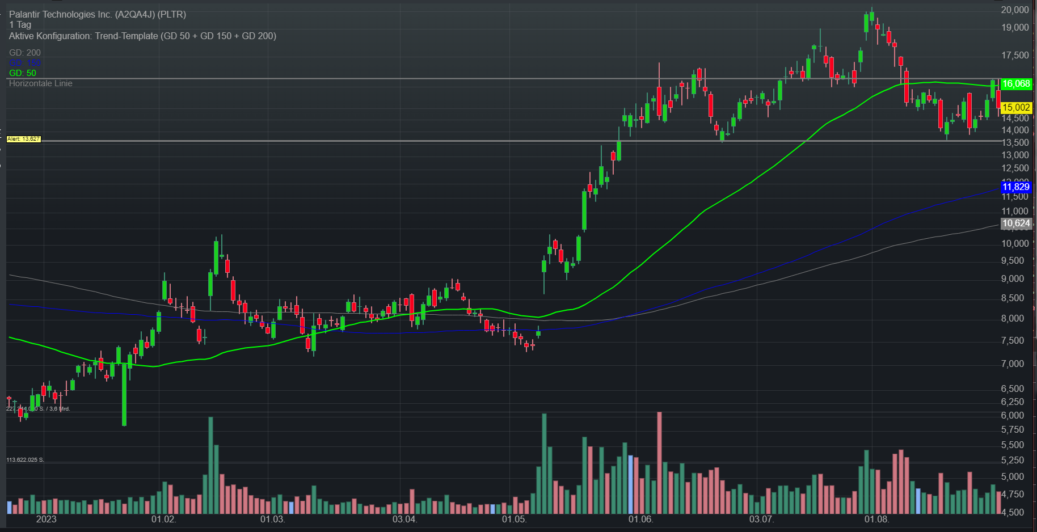Click the 01.02. date axis label

click(x=163, y=519)
